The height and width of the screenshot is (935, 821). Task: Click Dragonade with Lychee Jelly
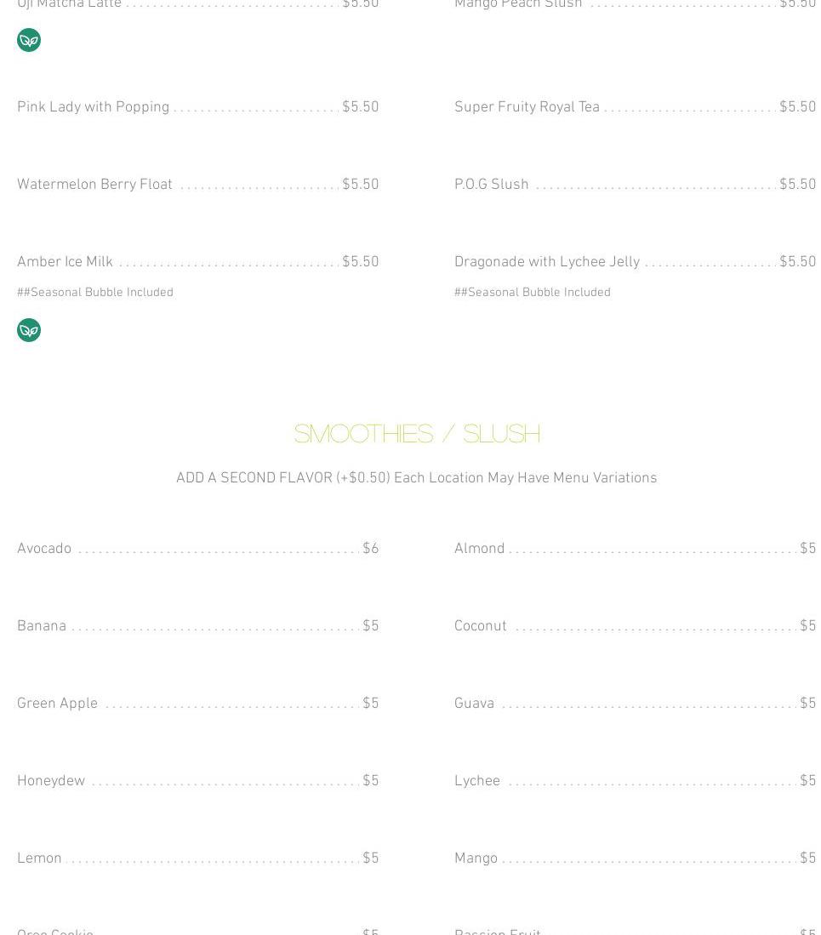click(x=547, y=262)
